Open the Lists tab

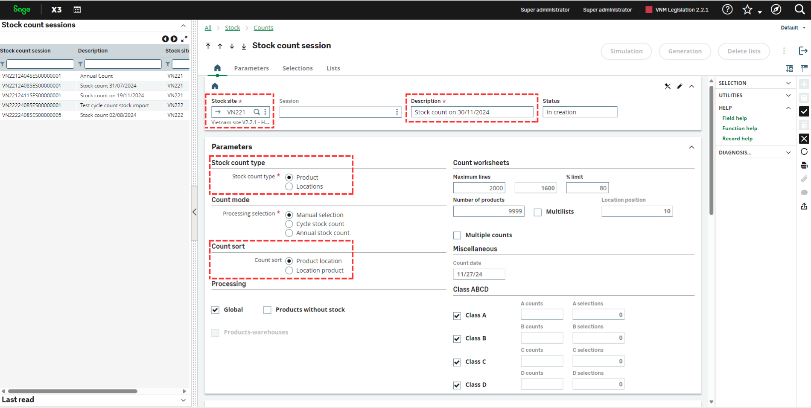pyautogui.click(x=333, y=68)
